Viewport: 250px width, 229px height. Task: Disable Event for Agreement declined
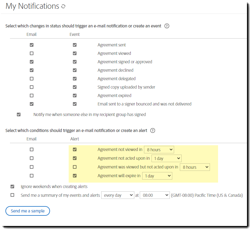pyautogui.click(x=74, y=70)
